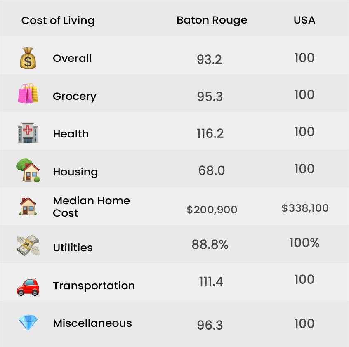Viewport: 349px width, 347px height.
Task: Click the red car Transportation icon
Action: pyautogui.click(x=28, y=287)
